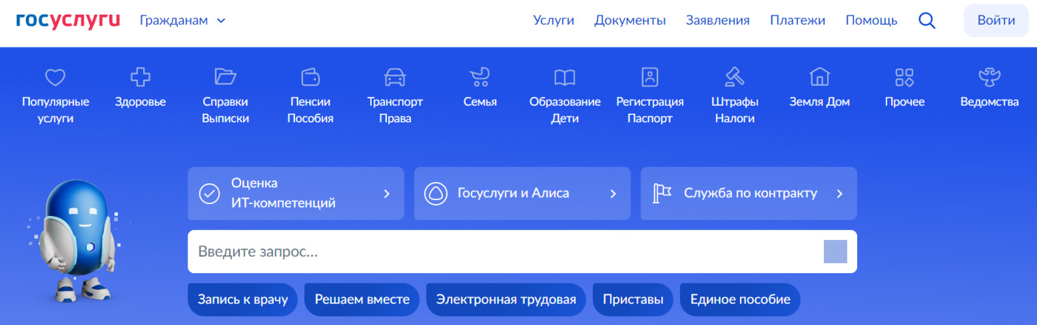Open the Прочее grid icon category
The height and width of the screenshot is (325, 1037).
click(905, 88)
